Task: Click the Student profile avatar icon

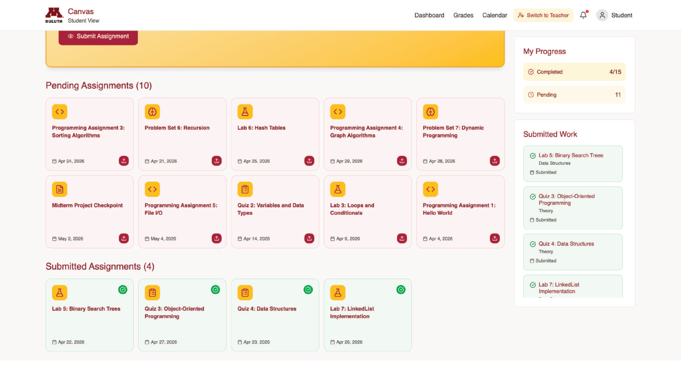Action: pyautogui.click(x=602, y=15)
